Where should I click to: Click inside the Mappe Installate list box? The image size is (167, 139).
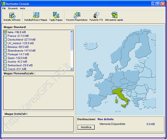pyautogui.click(x=38, y=124)
